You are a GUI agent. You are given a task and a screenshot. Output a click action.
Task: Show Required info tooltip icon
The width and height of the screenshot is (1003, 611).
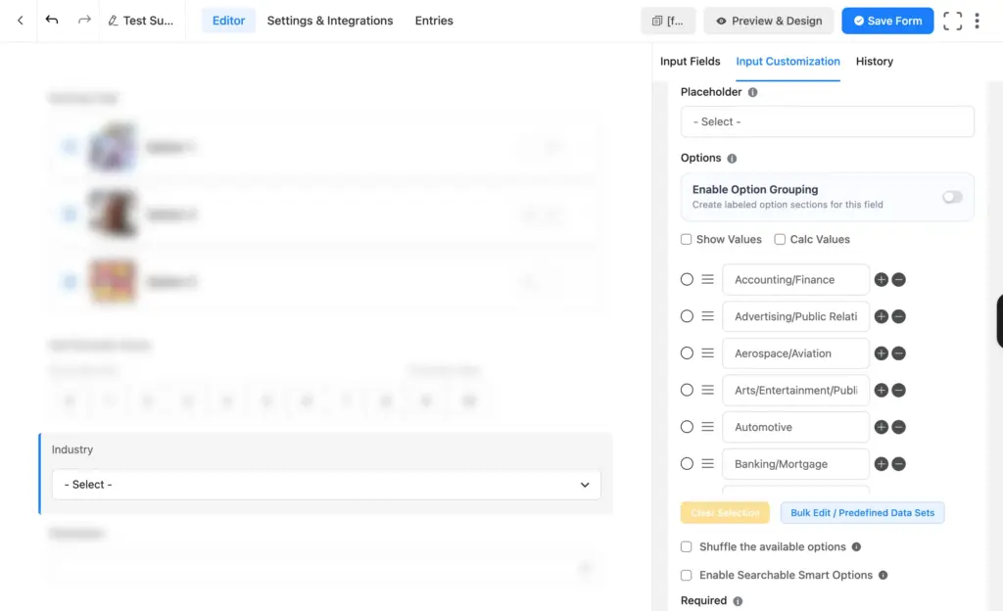click(x=738, y=601)
